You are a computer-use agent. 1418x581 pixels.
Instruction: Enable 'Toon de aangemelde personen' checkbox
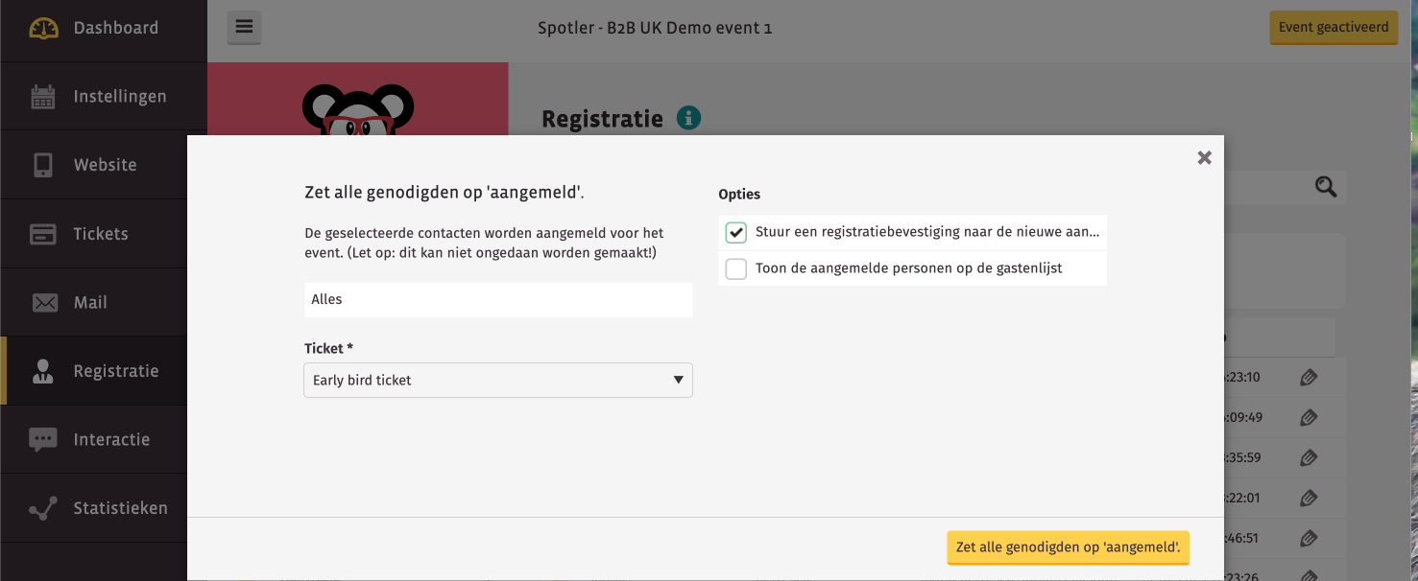click(736, 268)
